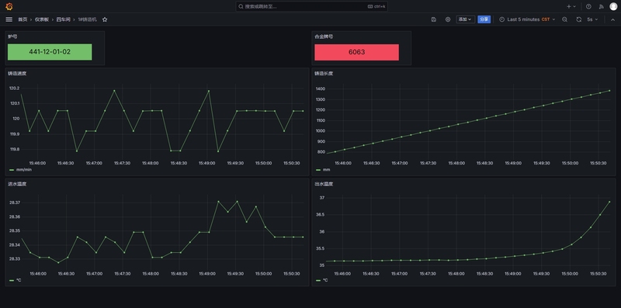Go to 仪表板 breadcrumb

tap(42, 19)
